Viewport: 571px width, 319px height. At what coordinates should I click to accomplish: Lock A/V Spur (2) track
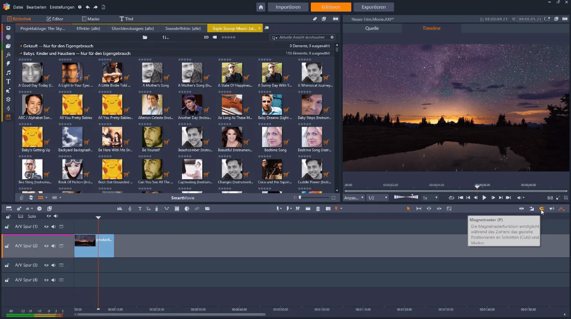pos(7,246)
